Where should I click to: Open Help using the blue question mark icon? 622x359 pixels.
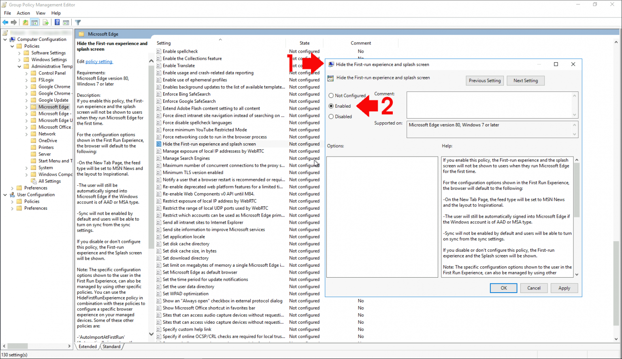[57, 22]
